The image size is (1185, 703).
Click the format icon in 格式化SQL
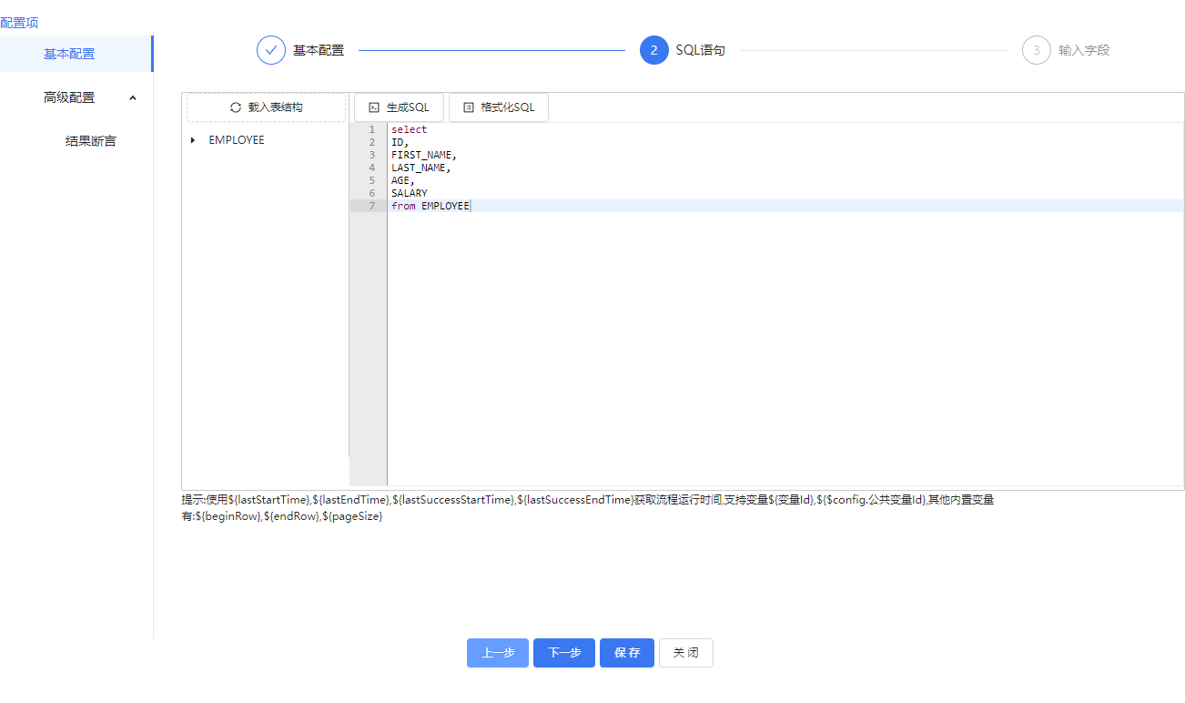[x=468, y=107]
